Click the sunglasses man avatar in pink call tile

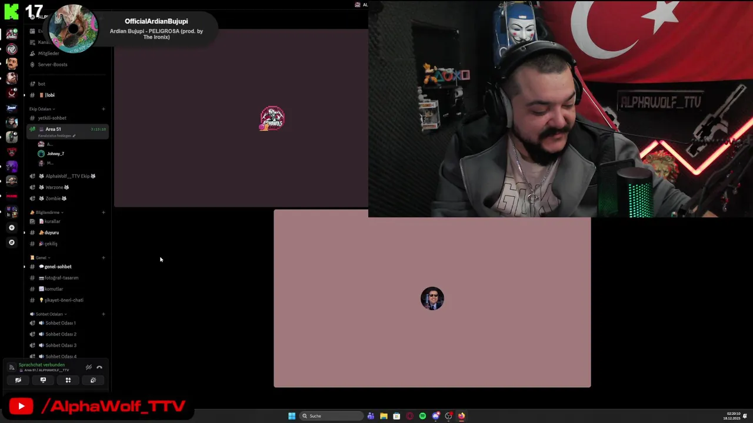point(432,298)
